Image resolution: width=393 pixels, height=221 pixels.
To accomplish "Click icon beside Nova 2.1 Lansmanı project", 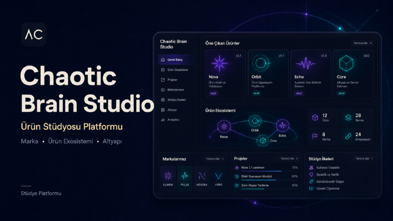I will 236,167.
